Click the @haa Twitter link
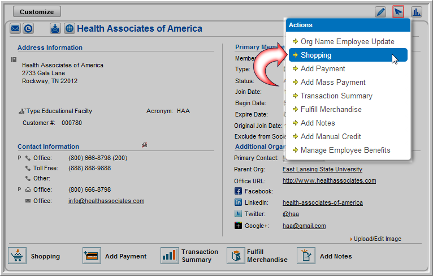This screenshot has width=433, height=276. [x=291, y=214]
